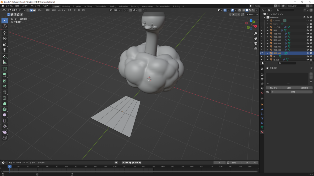Screen dimensions: 314x176
Task: Select the Cursor tool
Action: click(x=4, y=26)
